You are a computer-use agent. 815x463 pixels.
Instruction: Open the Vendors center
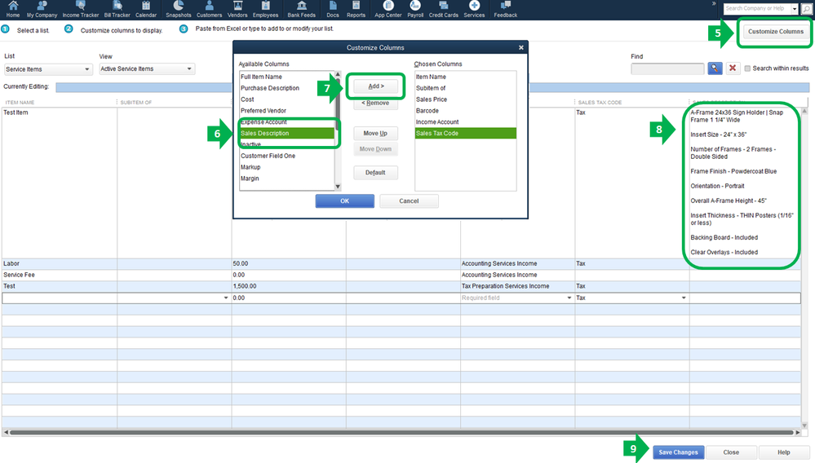tap(237, 9)
